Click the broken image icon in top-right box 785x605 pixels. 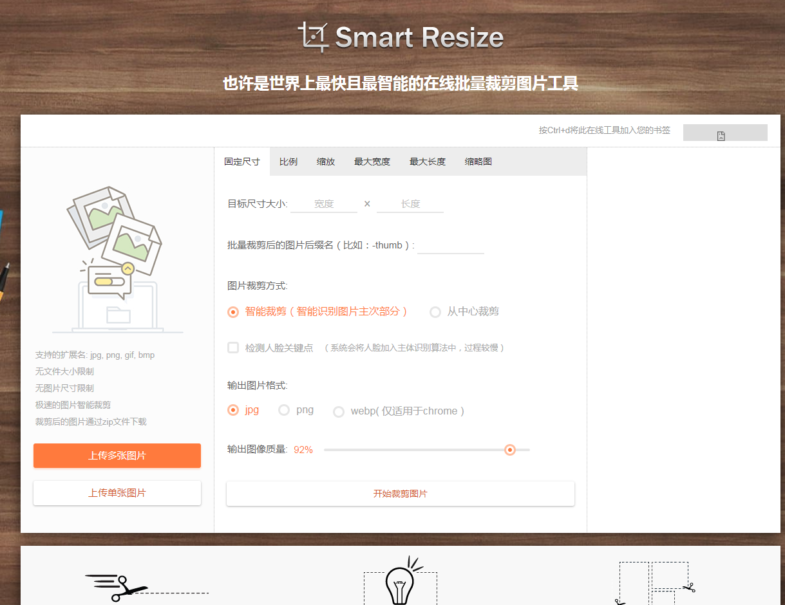tap(721, 136)
